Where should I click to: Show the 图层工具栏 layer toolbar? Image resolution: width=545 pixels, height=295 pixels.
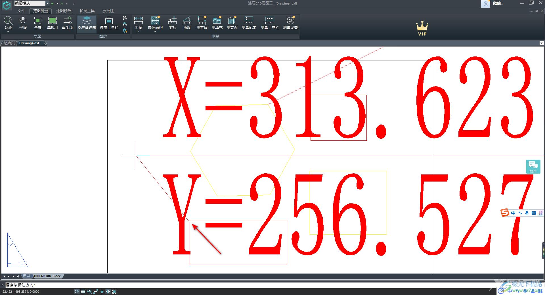pyautogui.click(x=109, y=23)
